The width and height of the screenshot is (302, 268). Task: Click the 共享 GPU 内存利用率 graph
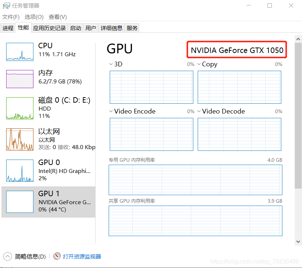click(196, 221)
